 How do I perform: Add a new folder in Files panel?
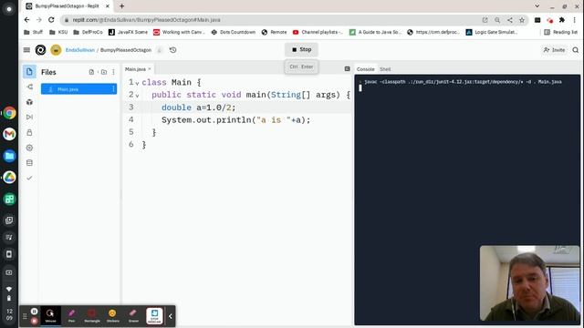click(x=104, y=72)
